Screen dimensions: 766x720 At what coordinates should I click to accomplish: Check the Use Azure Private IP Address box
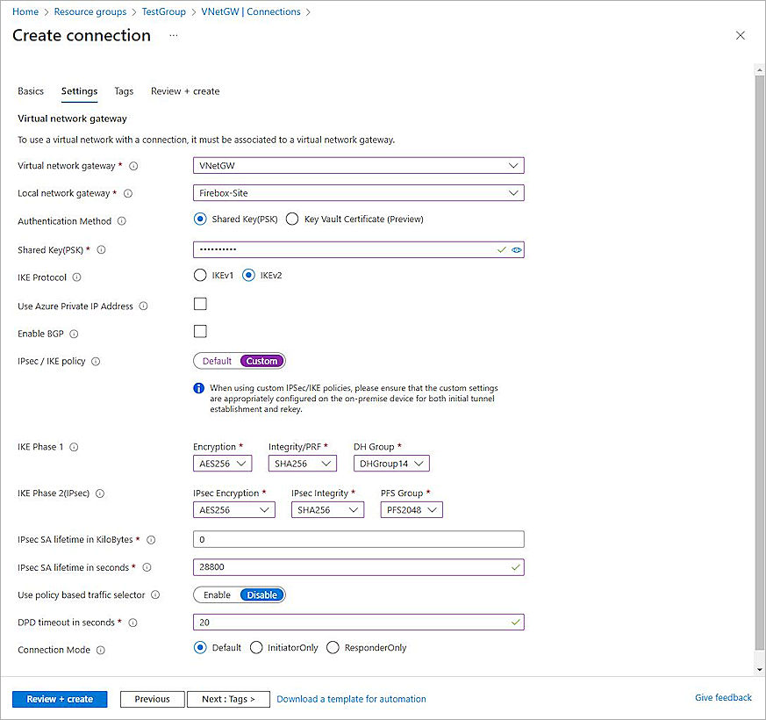(x=200, y=303)
